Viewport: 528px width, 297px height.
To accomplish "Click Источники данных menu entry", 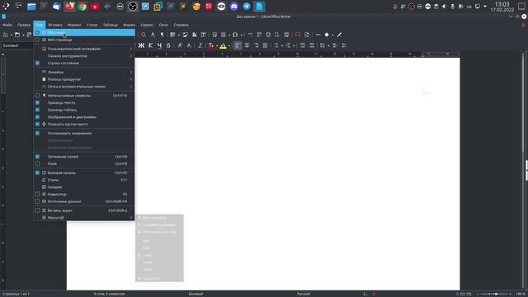I will click(x=84, y=201).
